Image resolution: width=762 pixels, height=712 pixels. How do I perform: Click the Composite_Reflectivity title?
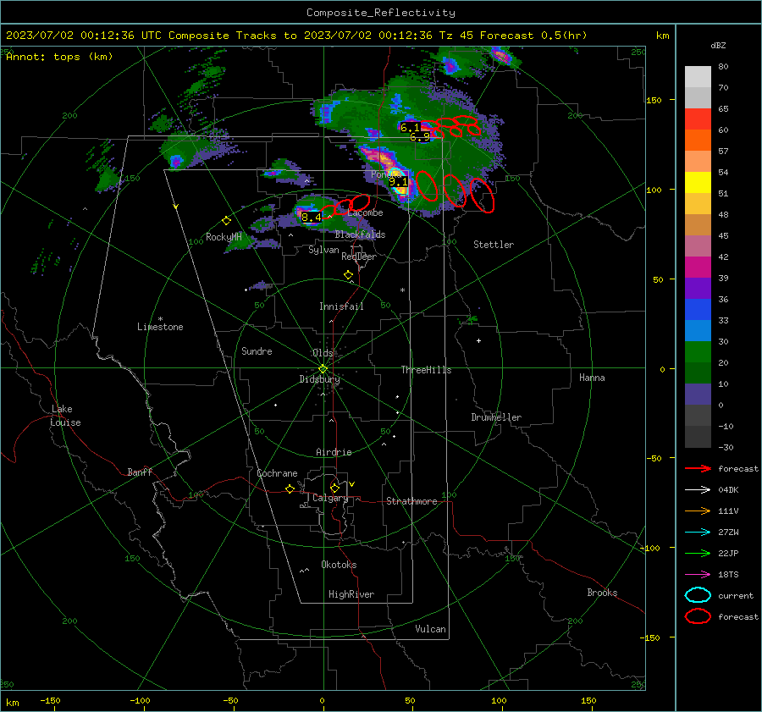click(x=380, y=13)
